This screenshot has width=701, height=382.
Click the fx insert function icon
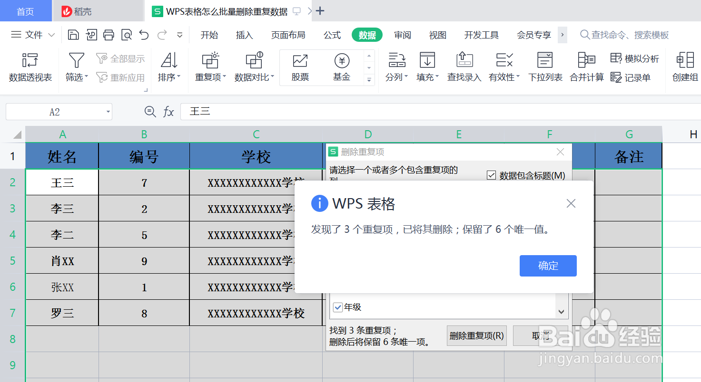pos(168,112)
